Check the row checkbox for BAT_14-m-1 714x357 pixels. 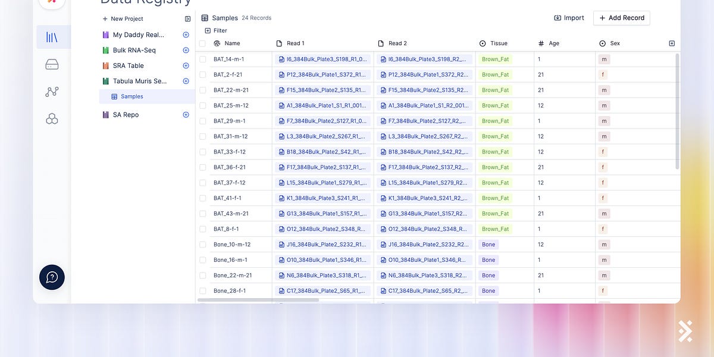[x=202, y=59]
